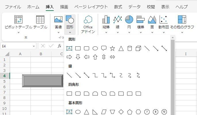Screen dimensions: 197x115
Task: Pick the pentagon shape in 基本図形
Action: tap(129, 112)
